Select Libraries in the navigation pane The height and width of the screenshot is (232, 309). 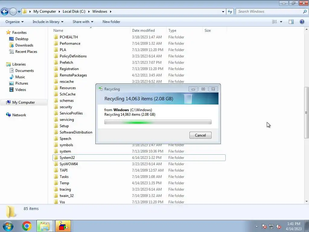click(19, 64)
